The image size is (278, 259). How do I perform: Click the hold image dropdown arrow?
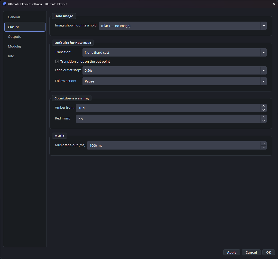tap(264, 26)
